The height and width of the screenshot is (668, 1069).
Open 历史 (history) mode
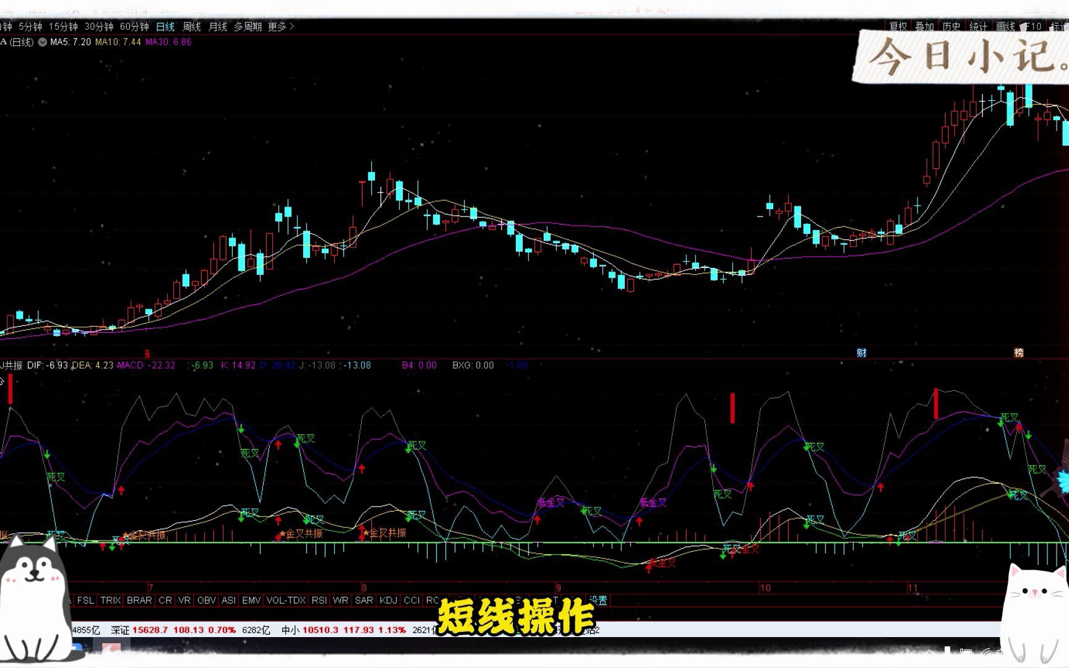click(951, 27)
